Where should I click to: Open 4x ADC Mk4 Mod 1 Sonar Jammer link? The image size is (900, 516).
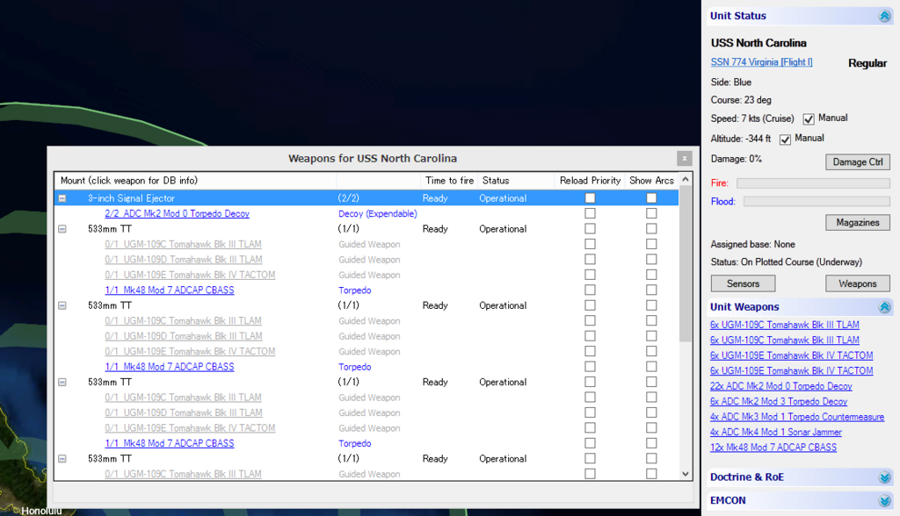pos(776,433)
